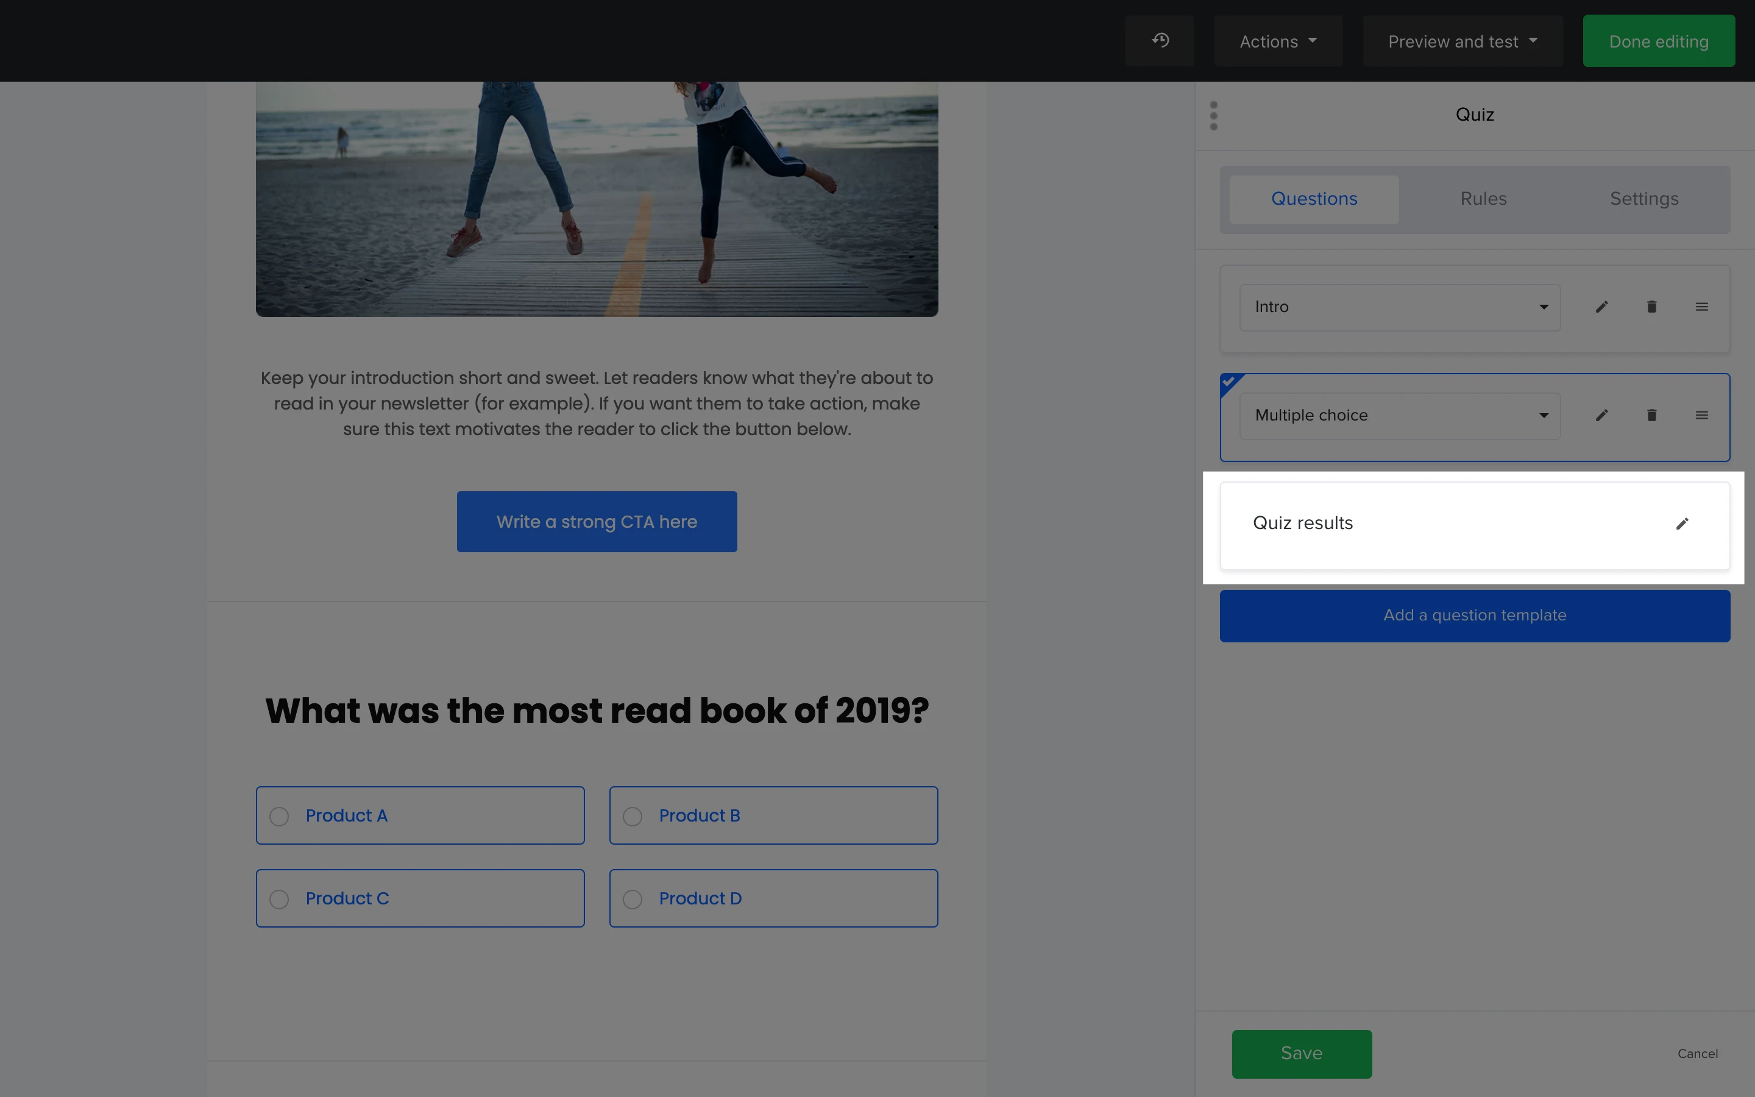Open the Multiple choice type dropdown
Image resolution: width=1755 pixels, height=1097 pixels.
point(1400,416)
